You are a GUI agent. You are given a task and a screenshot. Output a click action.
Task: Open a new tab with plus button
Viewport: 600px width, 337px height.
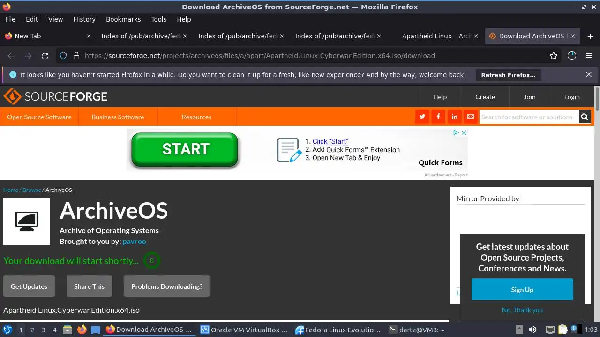pyautogui.click(x=590, y=36)
